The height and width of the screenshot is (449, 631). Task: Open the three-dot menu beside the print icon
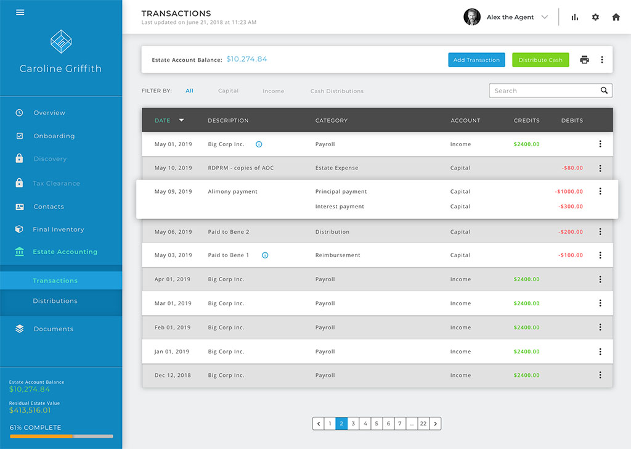tap(602, 60)
